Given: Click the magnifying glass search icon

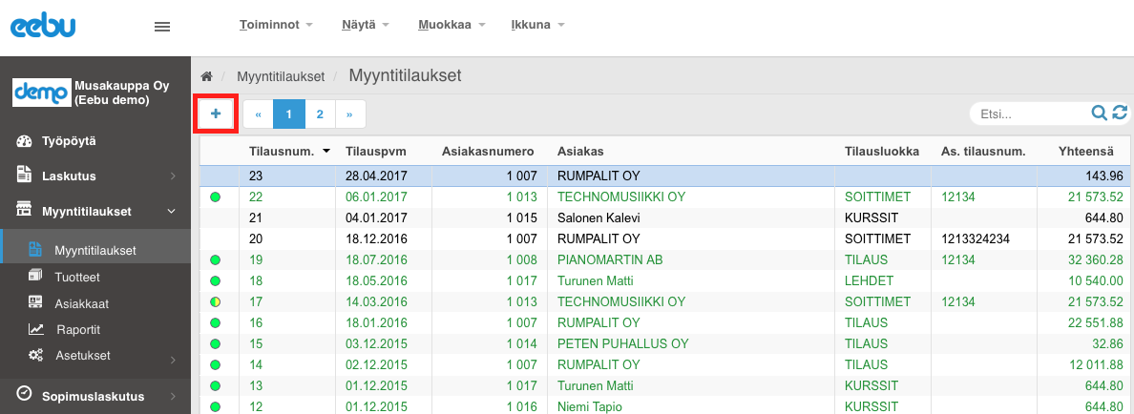Looking at the screenshot, I should click(1100, 113).
